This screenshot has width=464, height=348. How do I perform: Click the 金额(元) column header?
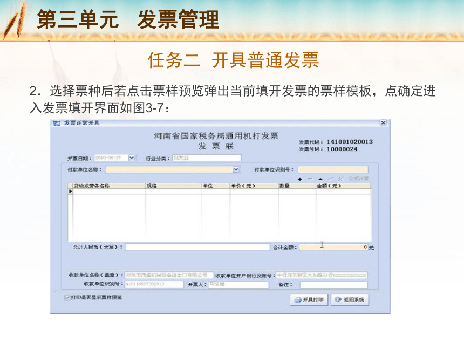343,186
